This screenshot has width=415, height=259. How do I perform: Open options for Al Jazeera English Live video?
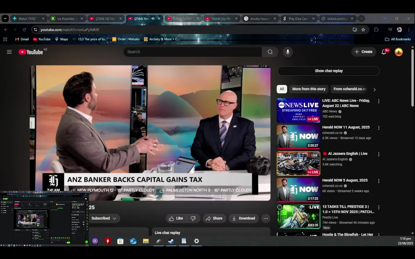click(379, 154)
